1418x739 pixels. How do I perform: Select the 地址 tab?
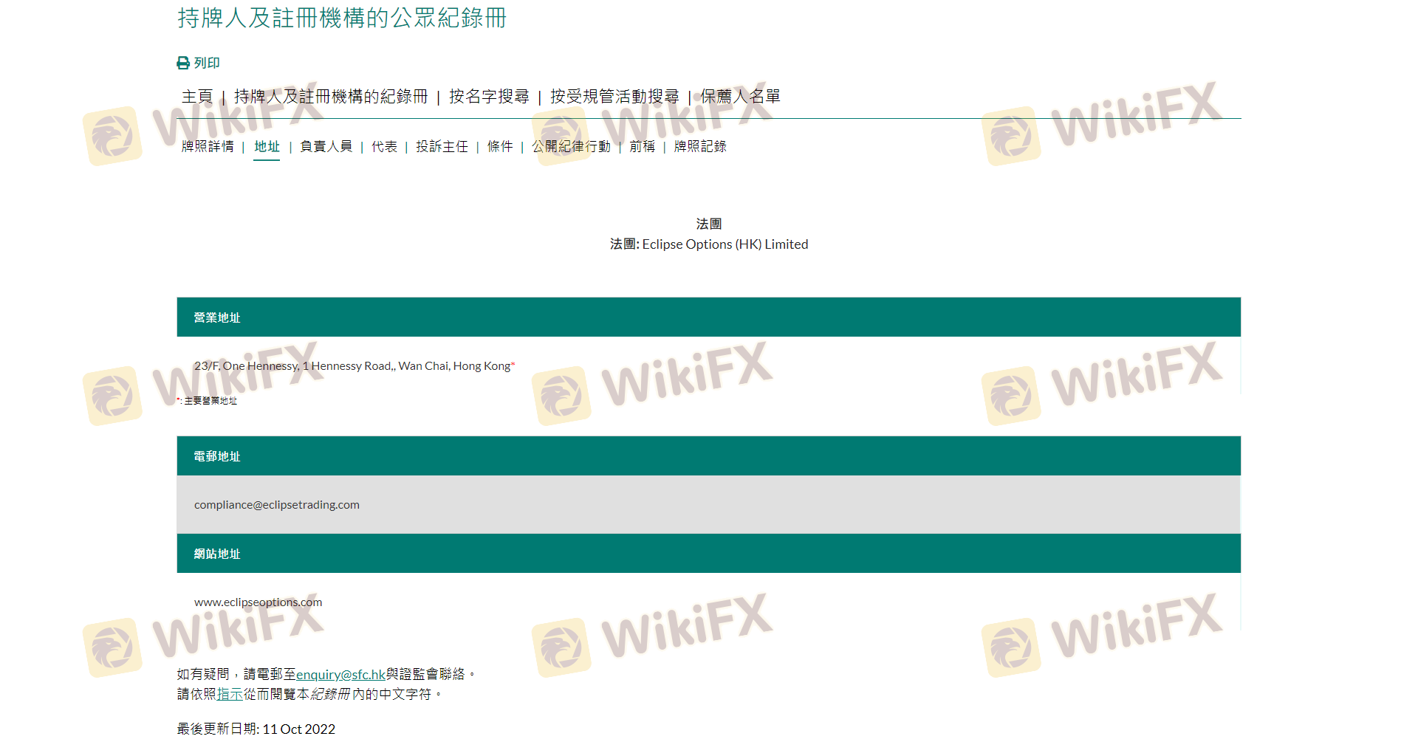[x=267, y=147]
